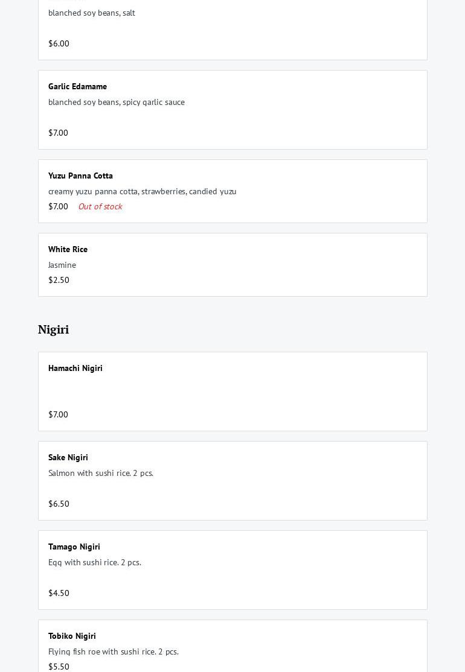Viewport: 465px width, 672px height.
Task: Click the Nigiri section heading
Action: [53, 329]
